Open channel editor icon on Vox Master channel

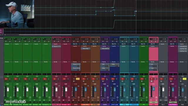176,97
